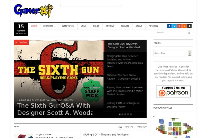The width and height of the screenshot is (207, 138).
Task: Open the Reviews menu item
Action: pyautogui.click(x=110, y=26)
